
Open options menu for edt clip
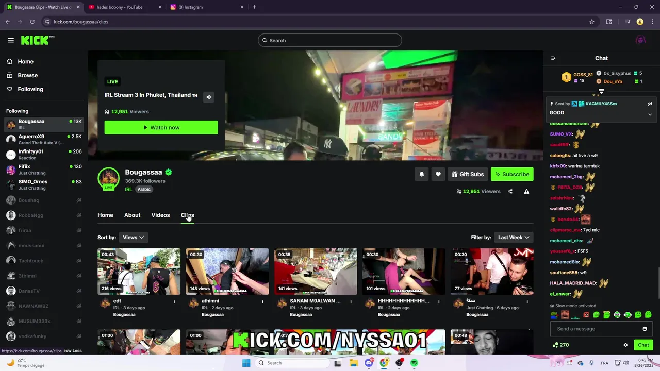coord(174,301)
